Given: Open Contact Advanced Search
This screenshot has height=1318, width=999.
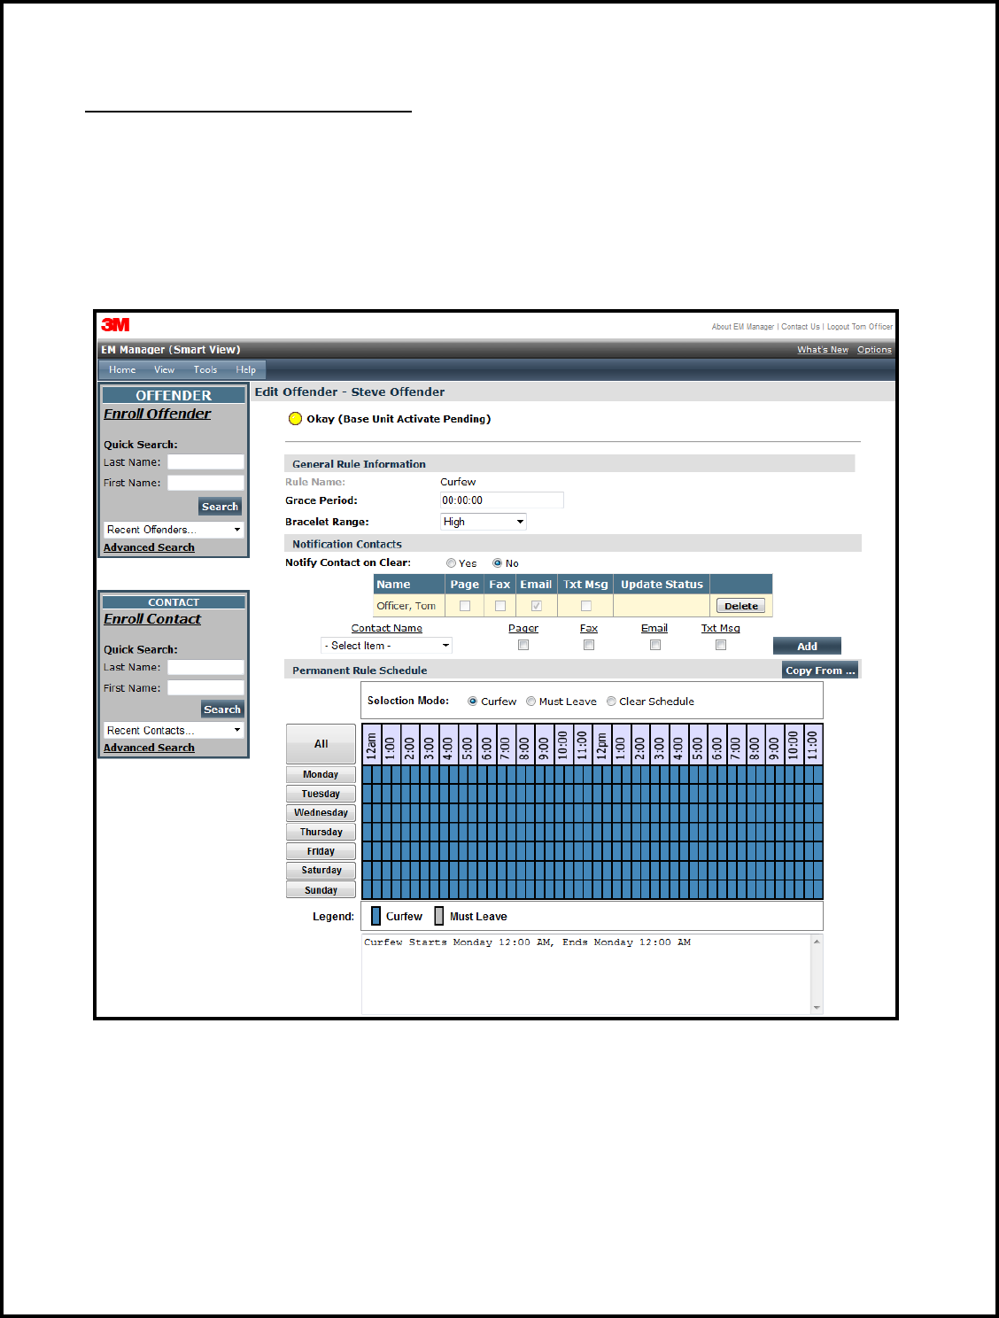Looking at the screenshot, I should click(x=149, y=748).
